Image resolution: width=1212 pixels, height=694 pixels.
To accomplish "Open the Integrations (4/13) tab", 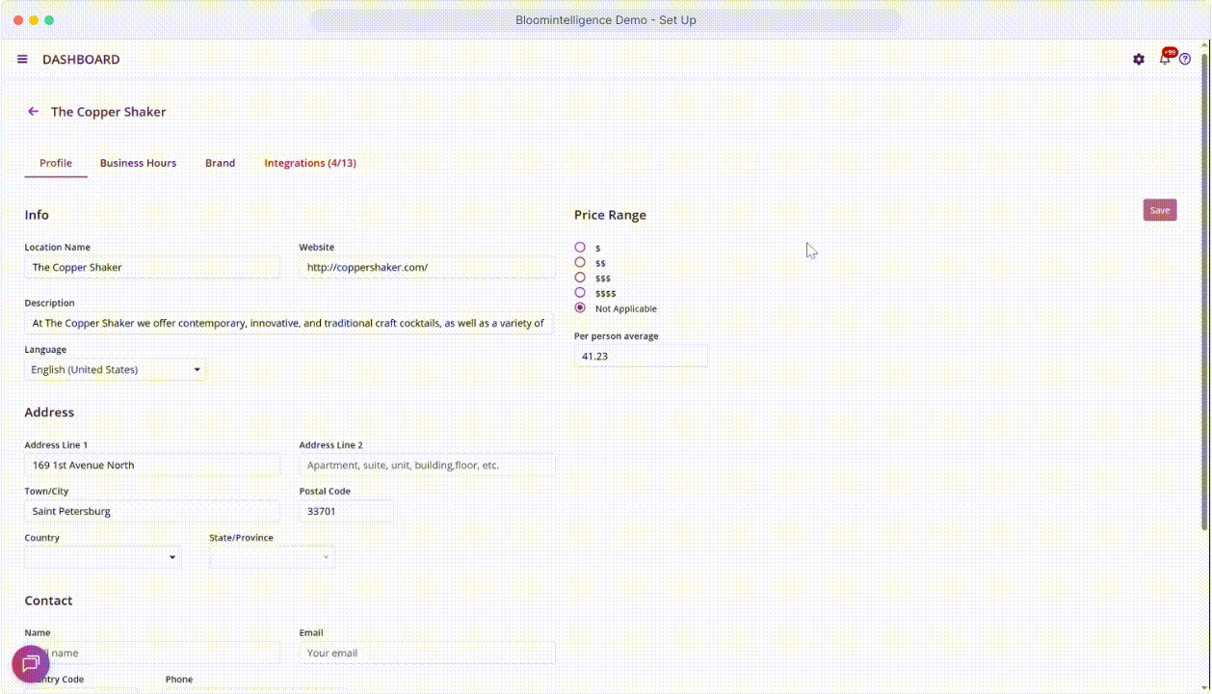I will click(x=310, y=164).
